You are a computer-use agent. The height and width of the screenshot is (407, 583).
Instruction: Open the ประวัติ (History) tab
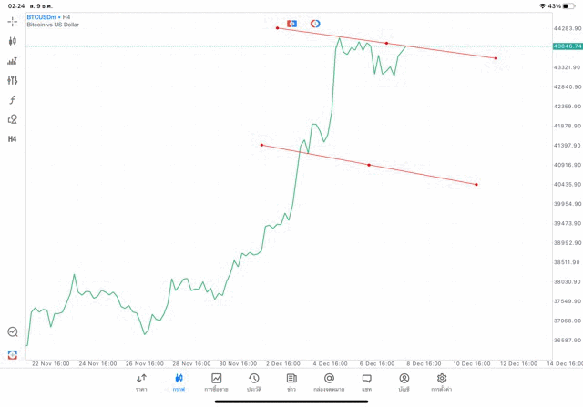click(254, 382)
